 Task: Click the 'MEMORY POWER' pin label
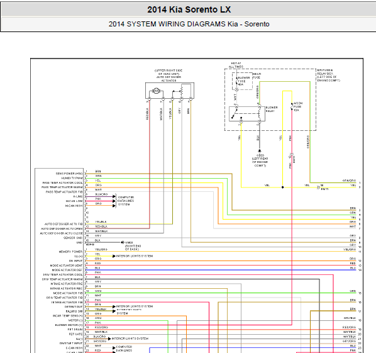coord(70,252)
